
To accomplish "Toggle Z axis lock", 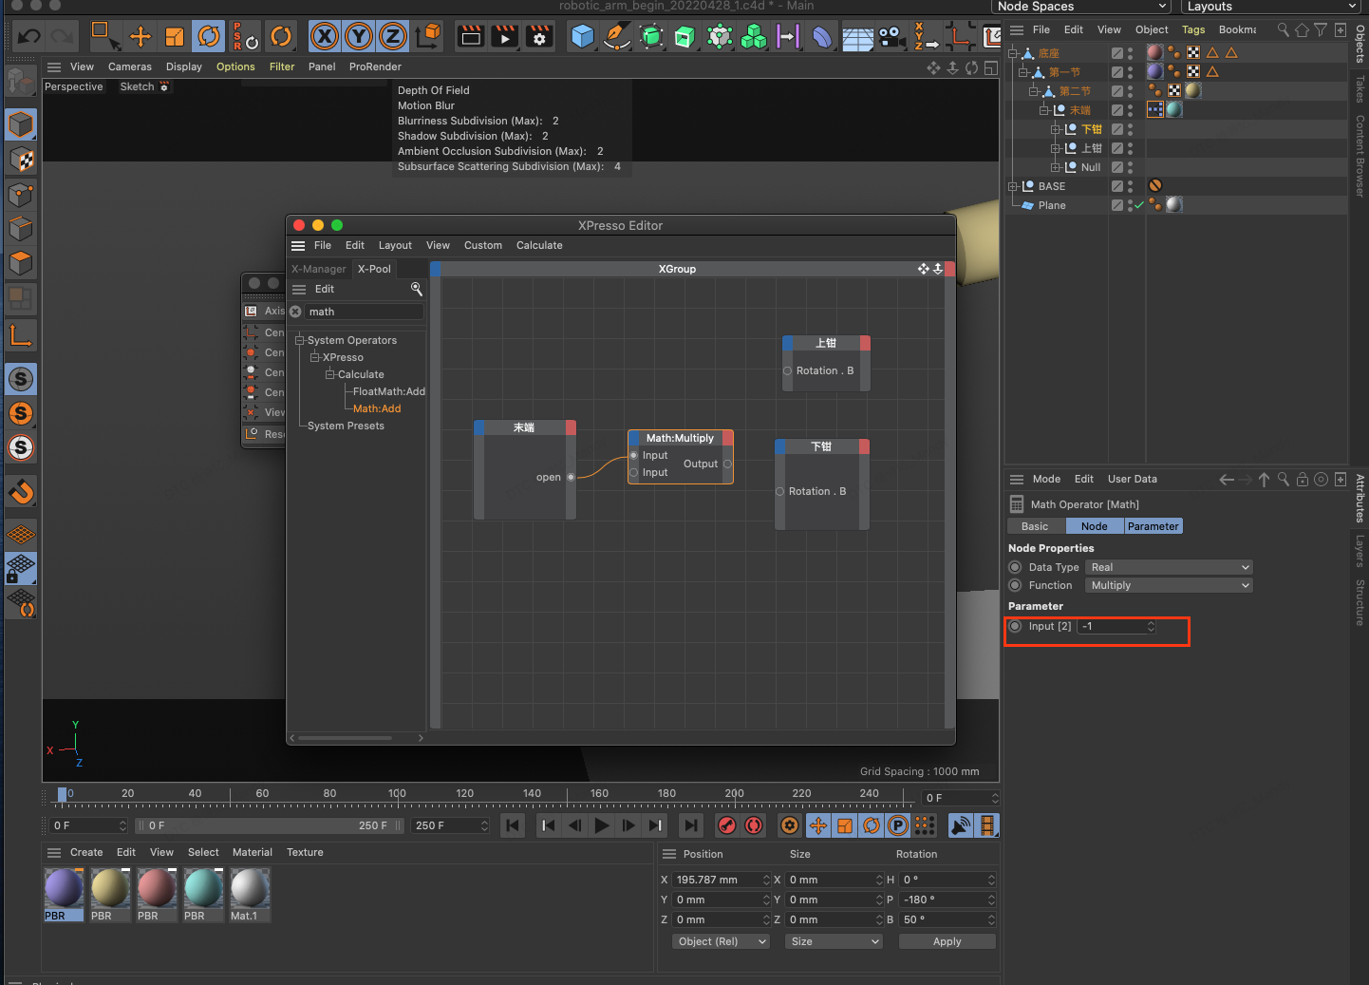I will (393, 37).
